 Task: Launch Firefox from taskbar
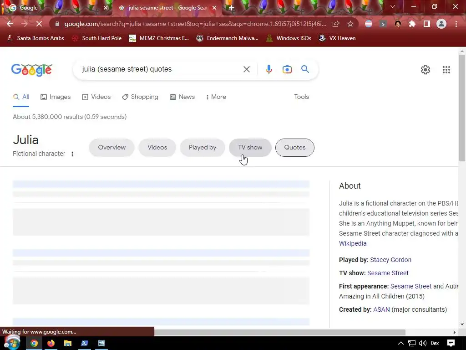pos(51,343)
